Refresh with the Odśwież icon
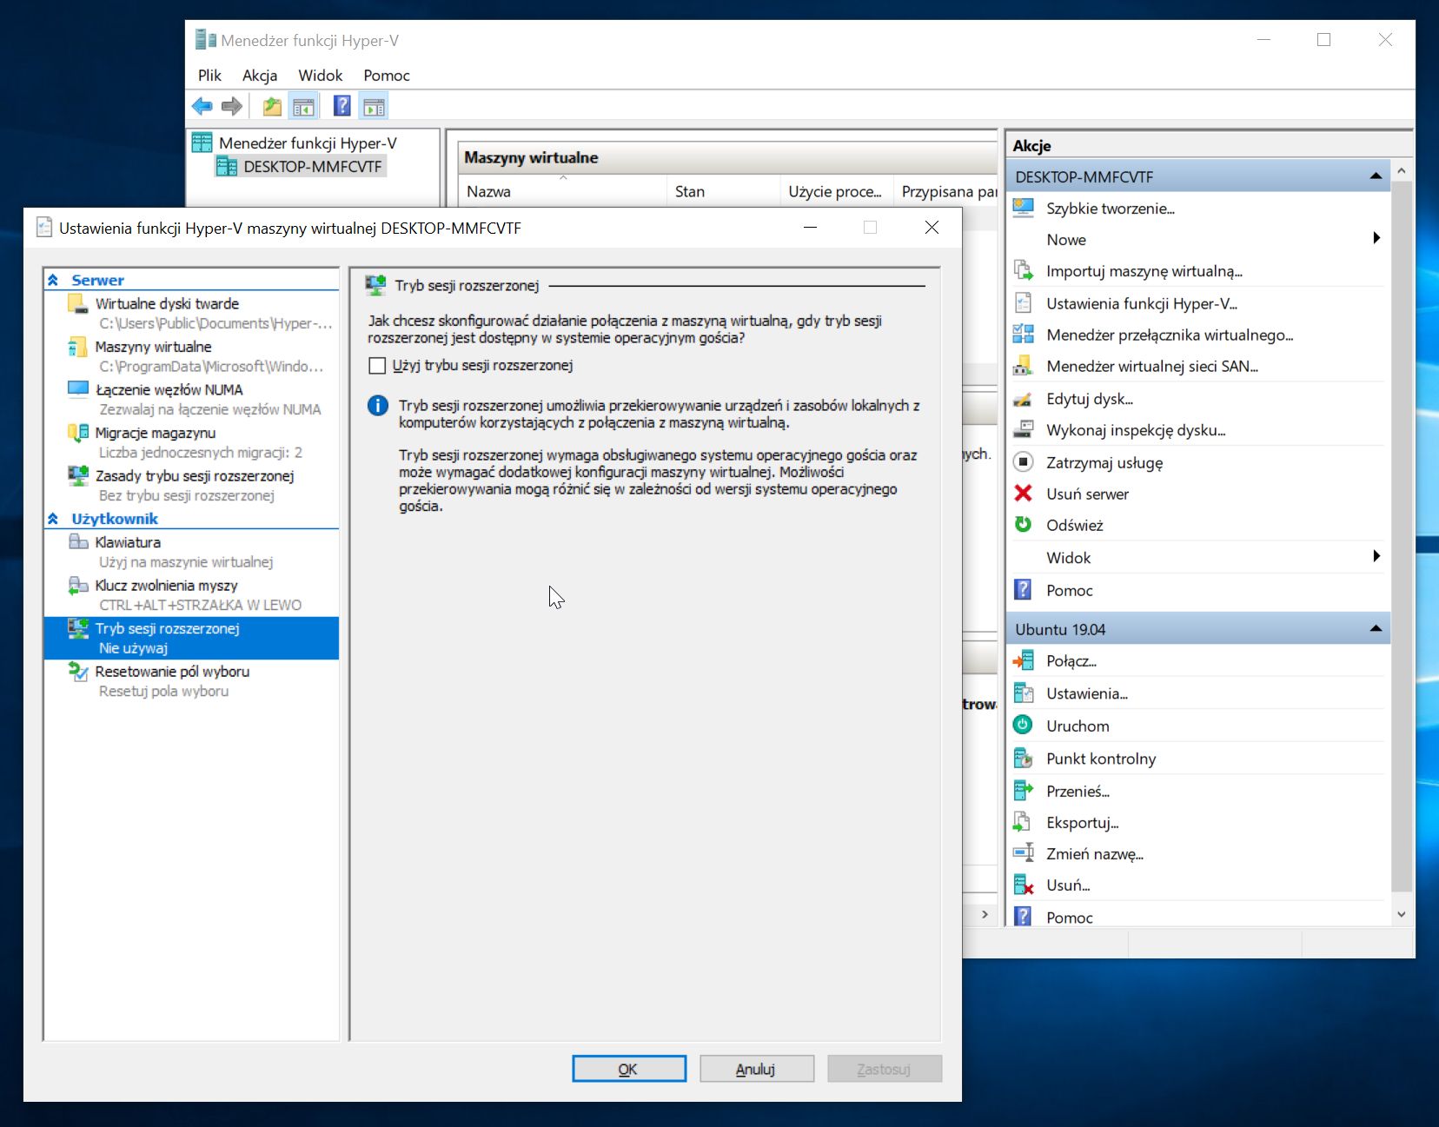This screenshot has width=1439, height=1127. (1023, 525)
